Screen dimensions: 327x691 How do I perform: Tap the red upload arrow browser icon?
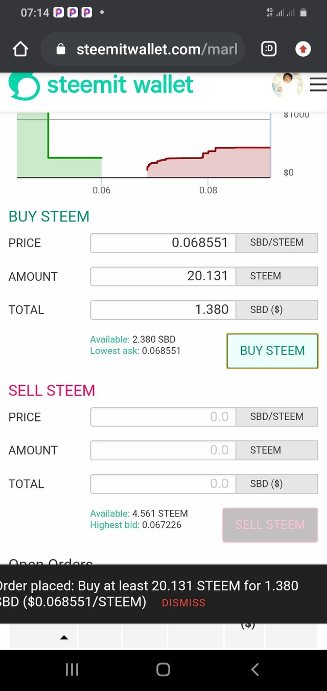coord(303,49)
